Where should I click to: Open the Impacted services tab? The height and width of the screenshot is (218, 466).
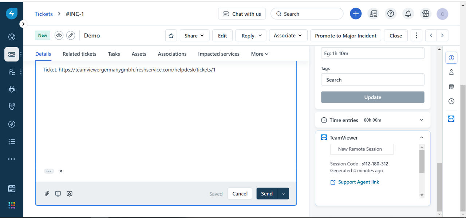(x=219, y=54)
